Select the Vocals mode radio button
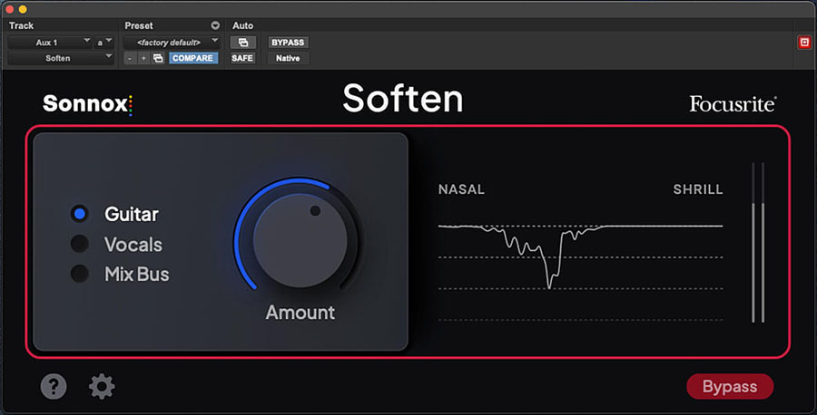 pyautogui.click(x=80, y=244)
